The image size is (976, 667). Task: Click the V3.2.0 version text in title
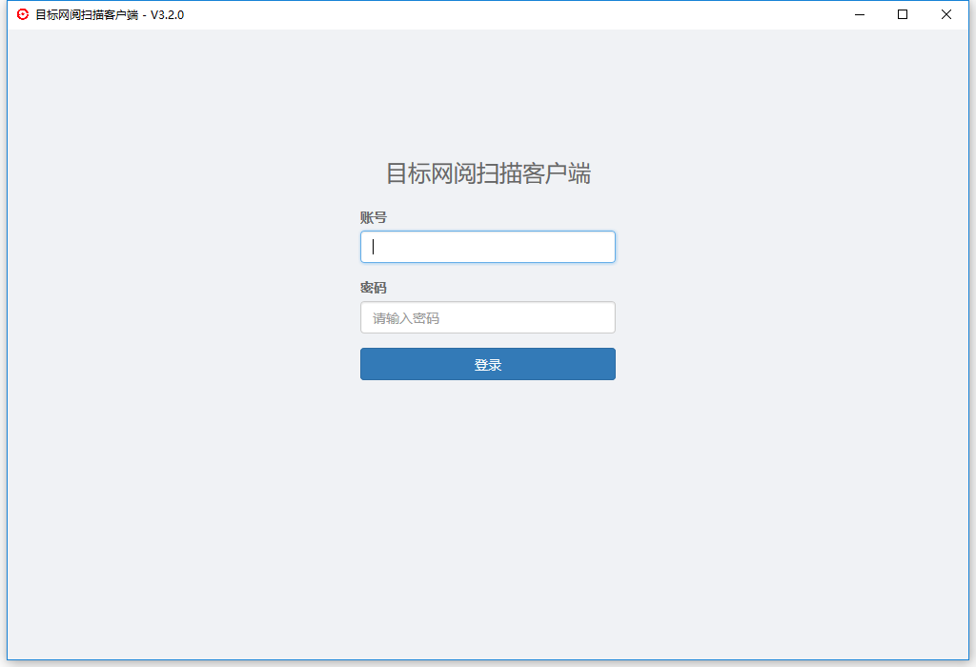(x=167, y=15)
